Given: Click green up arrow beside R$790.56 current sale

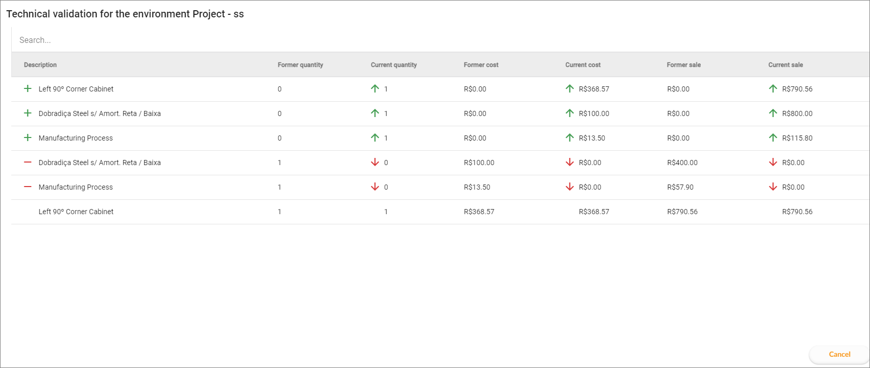Looking at the screenshot, I should pos(773,88).
